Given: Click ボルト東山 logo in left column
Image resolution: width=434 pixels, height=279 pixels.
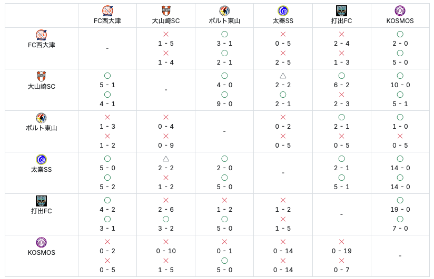Looking at the screenshot, I should tap(41, 118).
